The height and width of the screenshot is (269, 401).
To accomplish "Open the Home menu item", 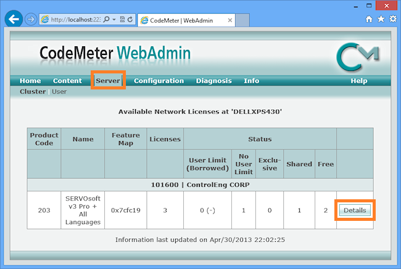I will (x=30, y=81).
